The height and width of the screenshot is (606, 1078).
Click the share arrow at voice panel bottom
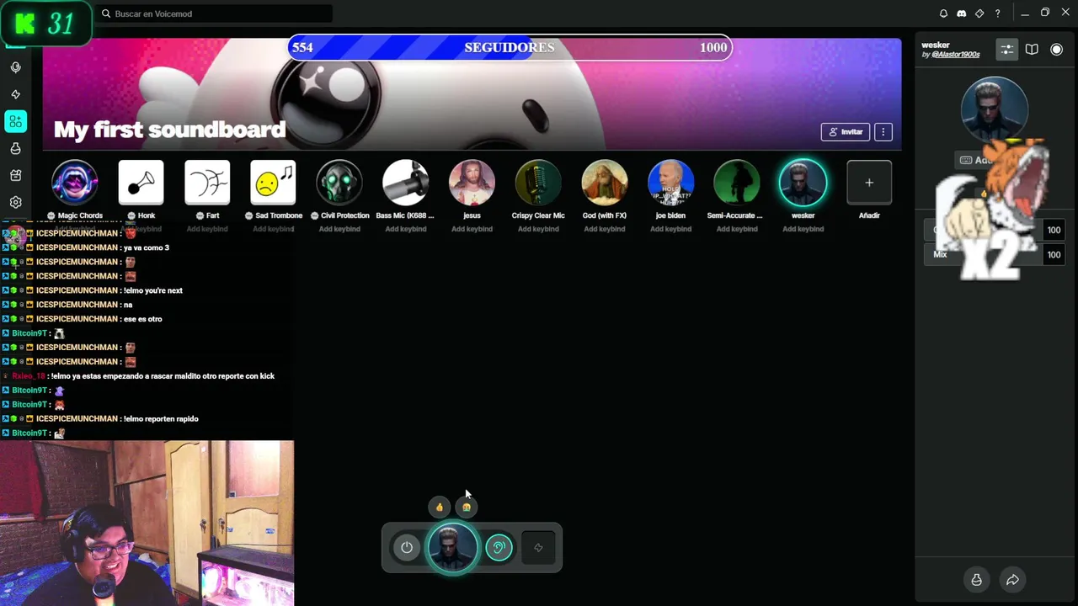point(1012,579)
